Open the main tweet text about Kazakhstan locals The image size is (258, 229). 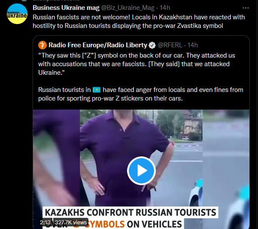coord(139,21)
